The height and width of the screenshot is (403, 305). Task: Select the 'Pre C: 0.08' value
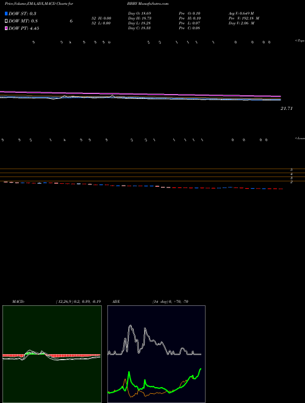click(190, 28)
